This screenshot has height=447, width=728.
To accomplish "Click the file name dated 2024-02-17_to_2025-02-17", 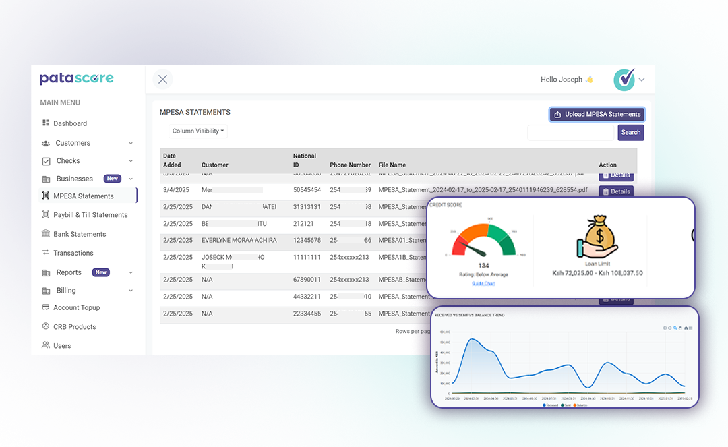I will click(483, 190).
